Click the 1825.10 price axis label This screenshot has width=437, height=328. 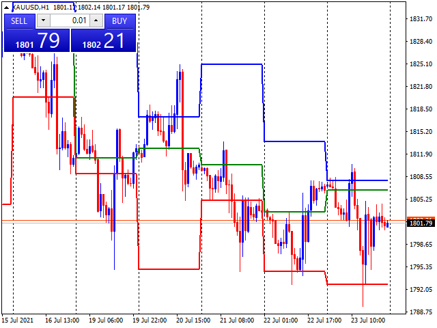pos(421,64)
